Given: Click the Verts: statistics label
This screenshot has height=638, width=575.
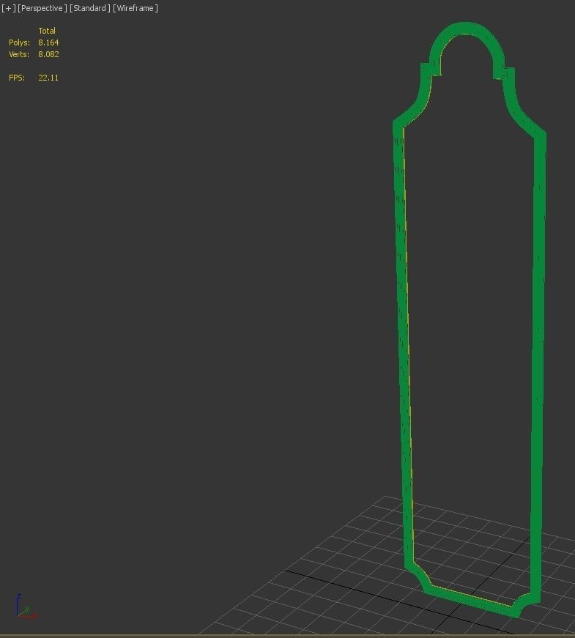Looking at the screenshot, I should pyautogui.click(x=19, y=54).
